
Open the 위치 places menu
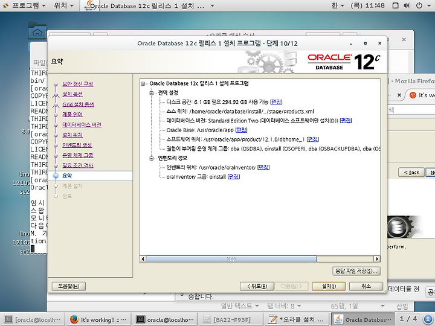[64, 5]
